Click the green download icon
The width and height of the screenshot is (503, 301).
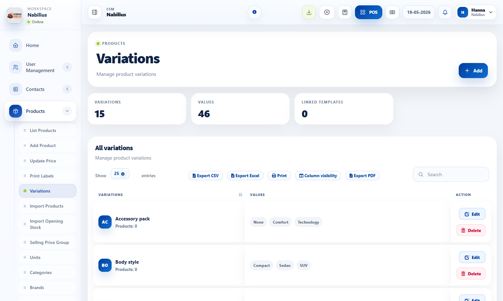coord(309,12)
